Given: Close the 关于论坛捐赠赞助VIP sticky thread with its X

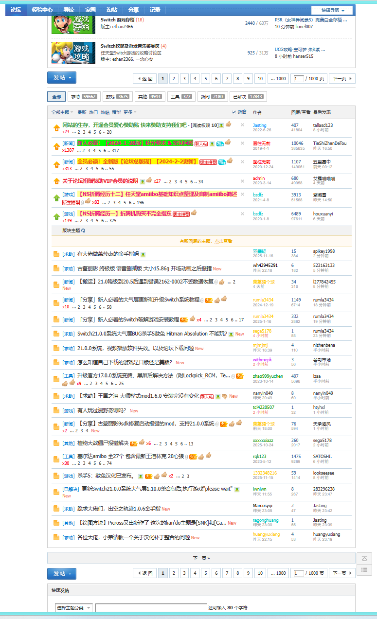Looking at the screenshot, I should [242, 180].
